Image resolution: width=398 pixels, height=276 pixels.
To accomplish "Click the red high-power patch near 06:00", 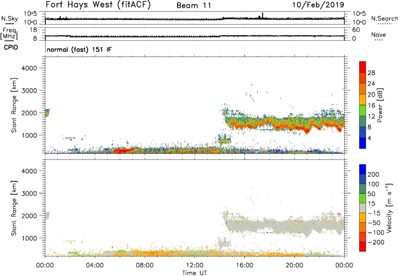I will 124,150.
